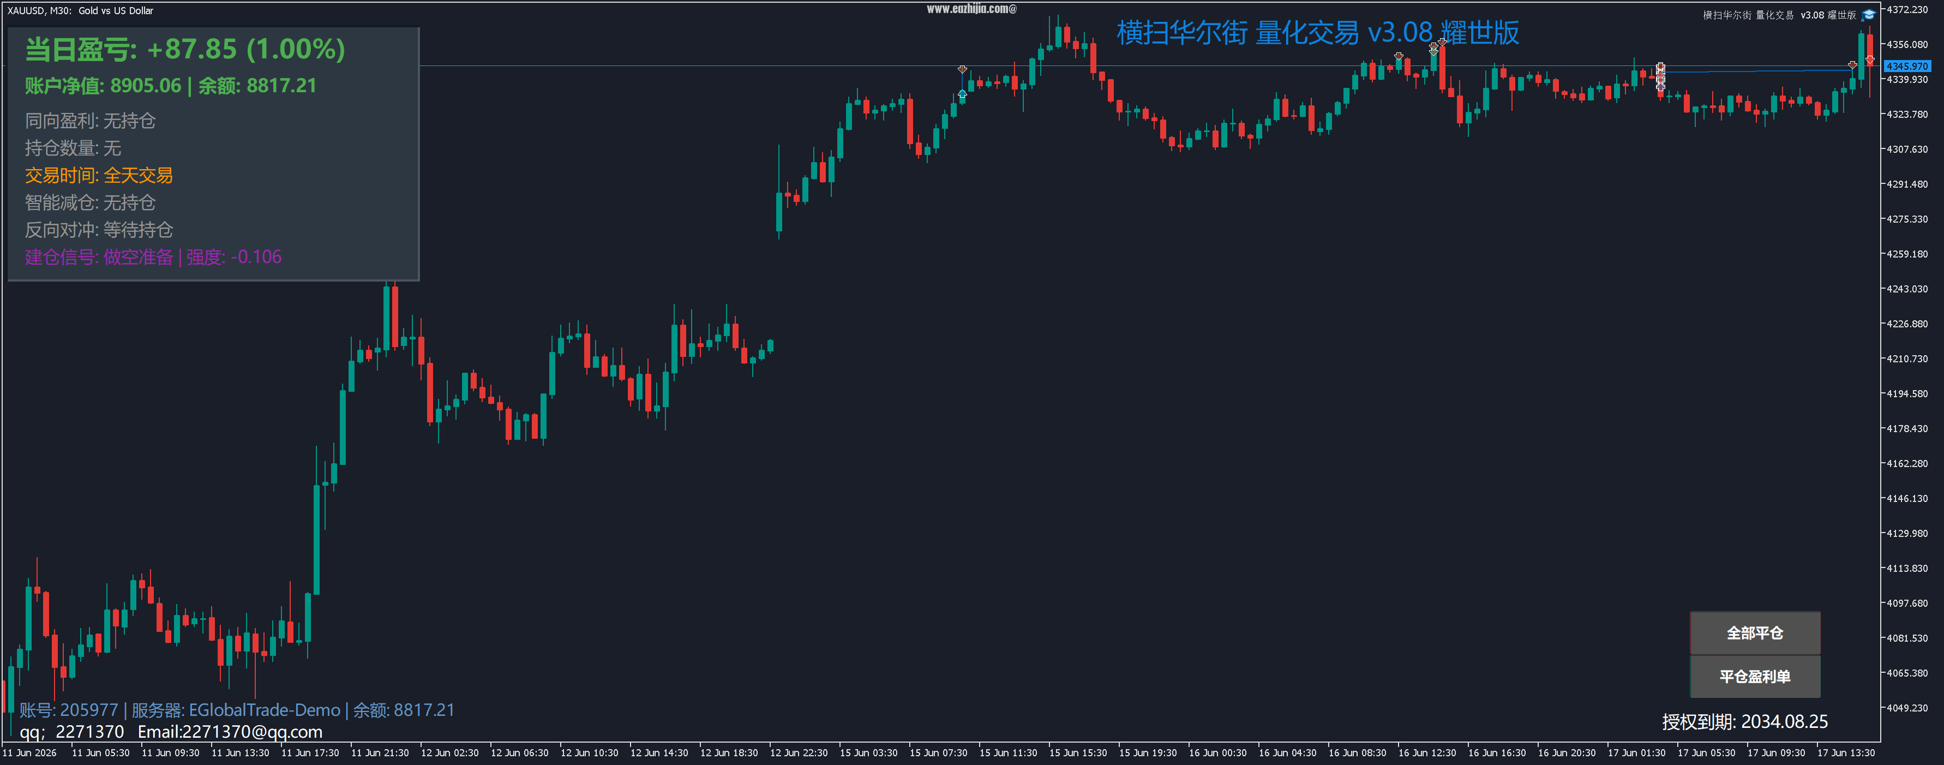The image size is (1944, 765).
Task: Click the 4259.180 price axis label
Action: click(1907, 254)
